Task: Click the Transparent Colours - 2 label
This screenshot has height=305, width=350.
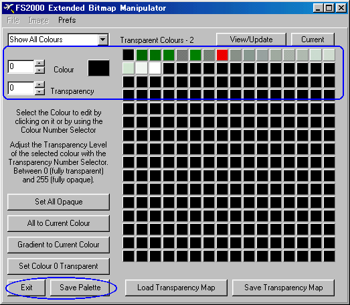Action: tap(157, 40)
